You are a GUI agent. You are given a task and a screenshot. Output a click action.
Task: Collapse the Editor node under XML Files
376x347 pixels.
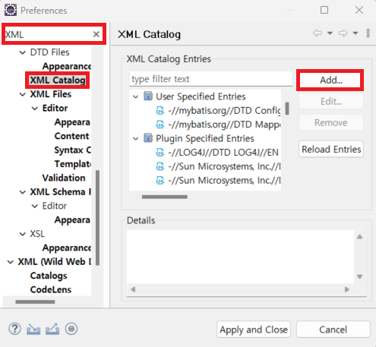click(35, 109)
